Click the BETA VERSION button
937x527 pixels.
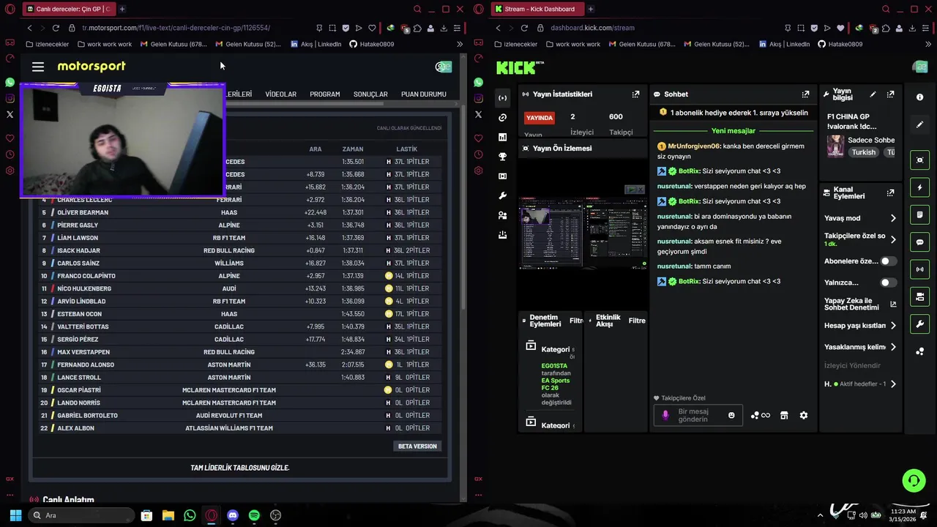pos(417,446)
